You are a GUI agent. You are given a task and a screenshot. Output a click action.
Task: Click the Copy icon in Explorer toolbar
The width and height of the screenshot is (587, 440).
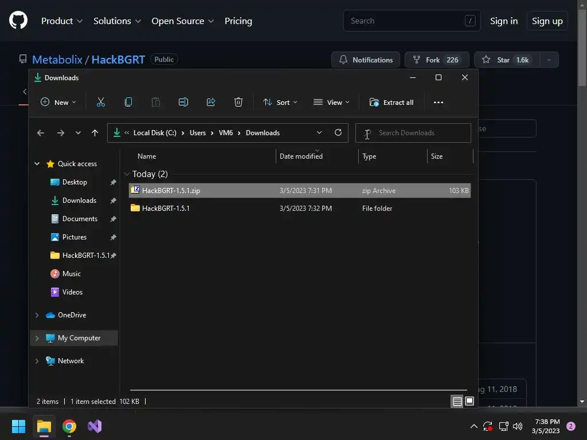pos(128,102)
